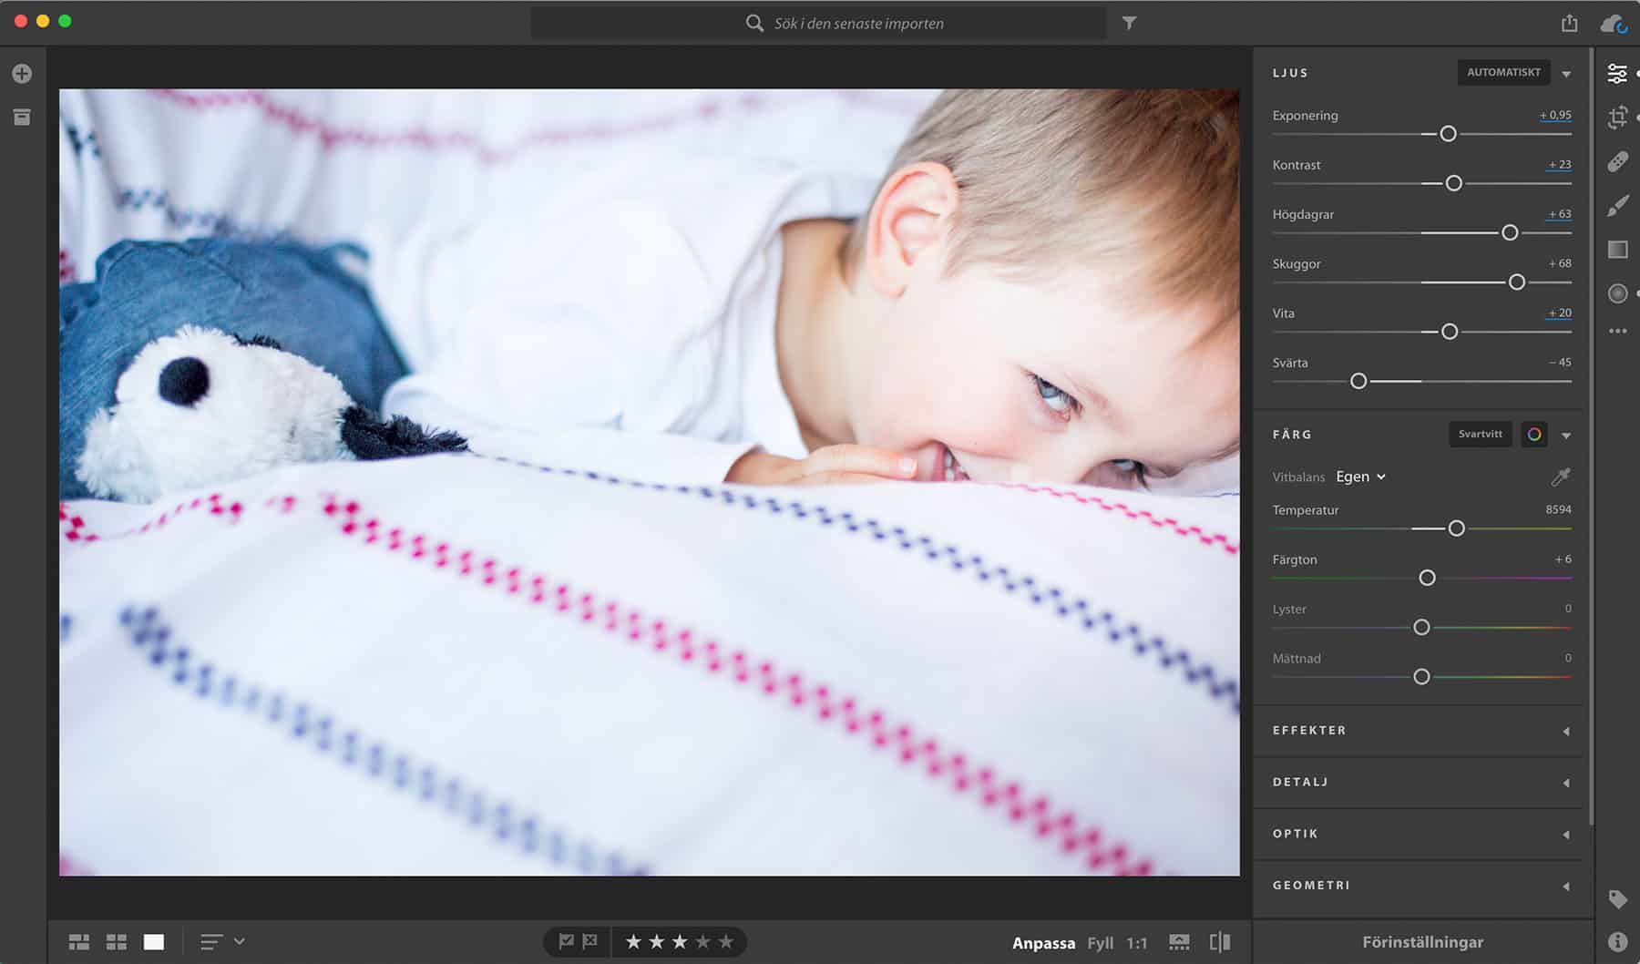Open the My Photos archive icon
This screenshot has width=1640, height=964.
pos(22,118)
